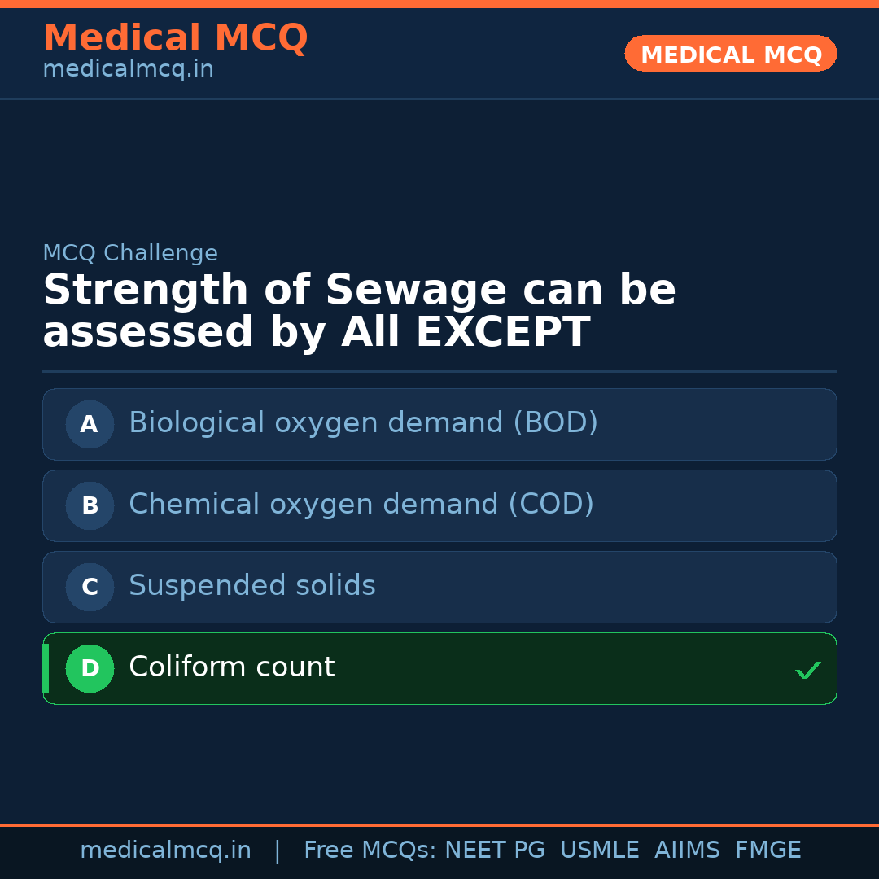
Task: Click USMLE in the footer
Action: 599,851
